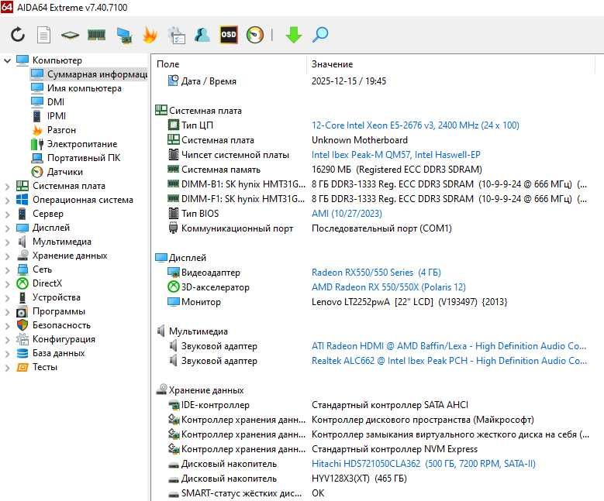The image size is (604, 501).
Task: Expand the Сервер tree node
Action: 7,214
